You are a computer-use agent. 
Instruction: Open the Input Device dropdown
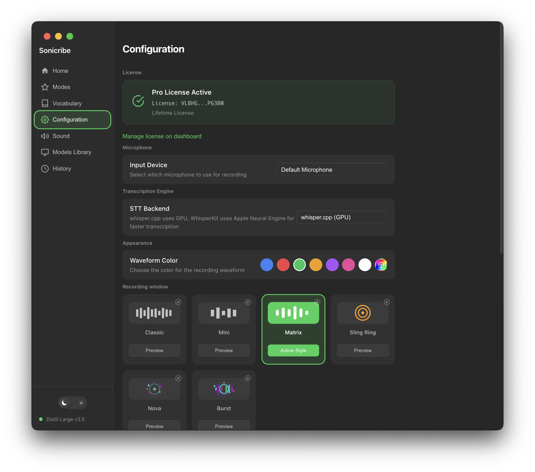click(x=332, y=170)
